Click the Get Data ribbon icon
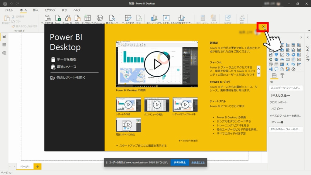The height and width of the screenshot is (175, 311). pyautogui.click(x=47, y=18)
